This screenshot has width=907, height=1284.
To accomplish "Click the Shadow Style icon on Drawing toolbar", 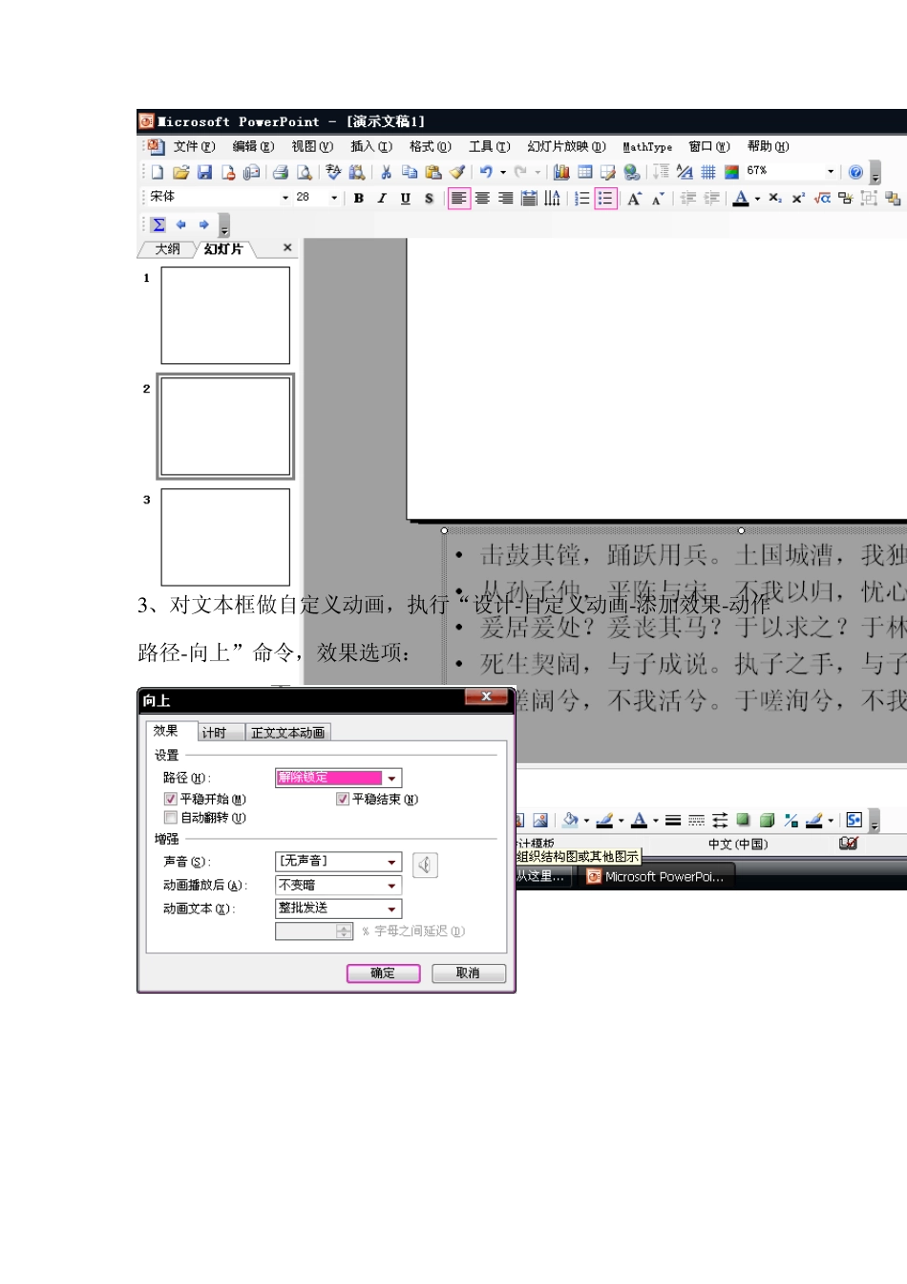I will click(x=744, y=821).
